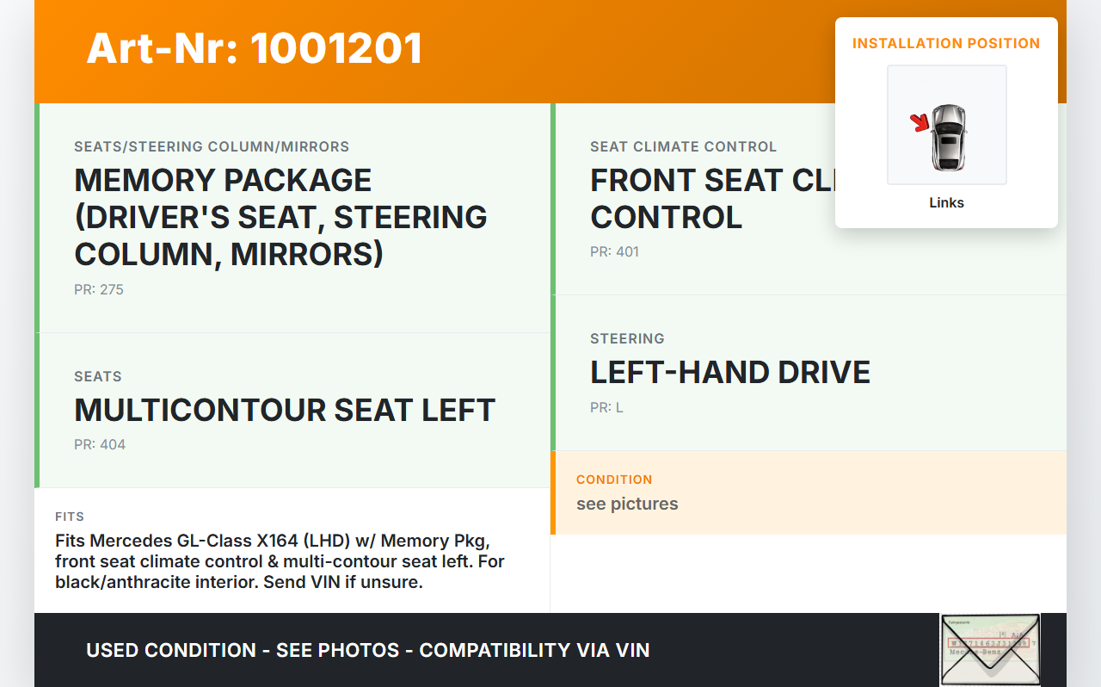Click the Seats/Steering Column/Mirrors category label
1101x687 pixels.
tap(212, 147)
